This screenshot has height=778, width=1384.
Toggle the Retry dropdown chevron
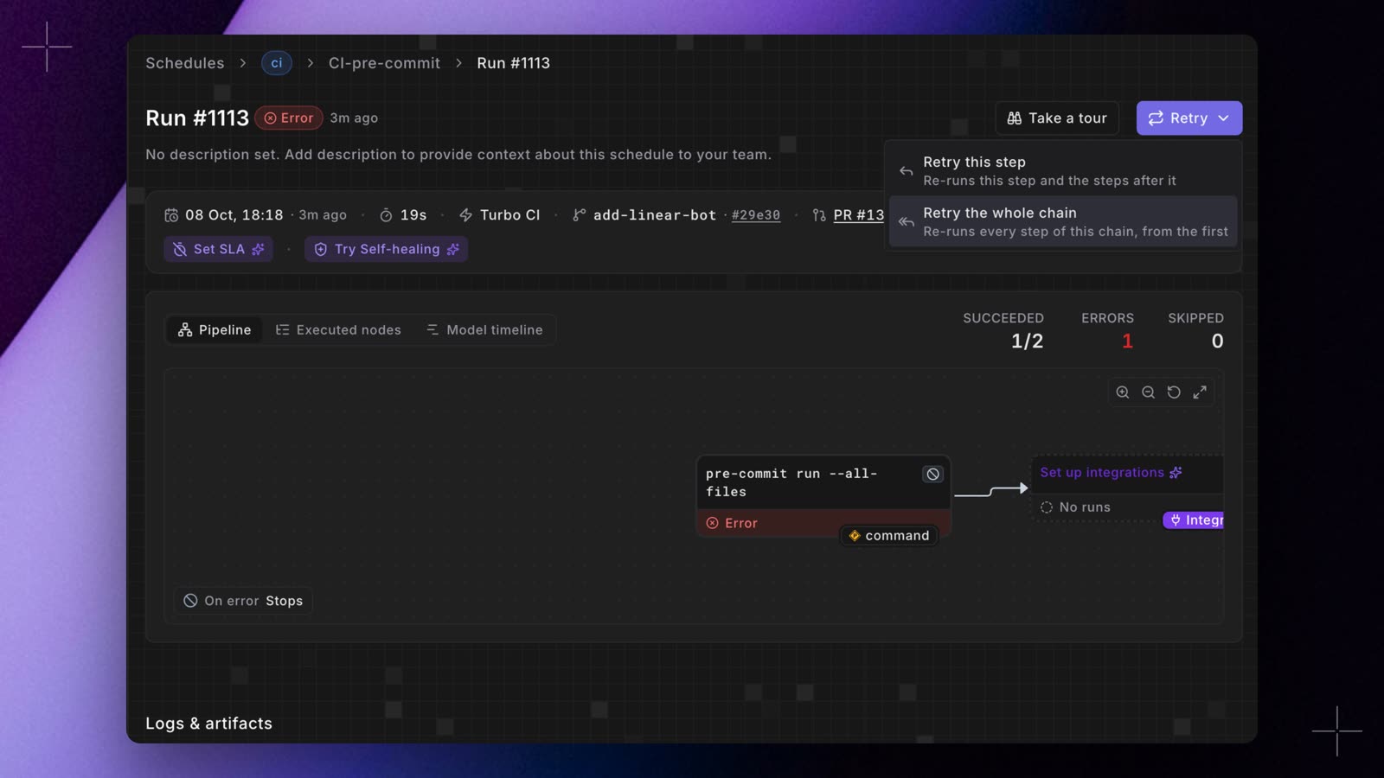point(1224,118)
